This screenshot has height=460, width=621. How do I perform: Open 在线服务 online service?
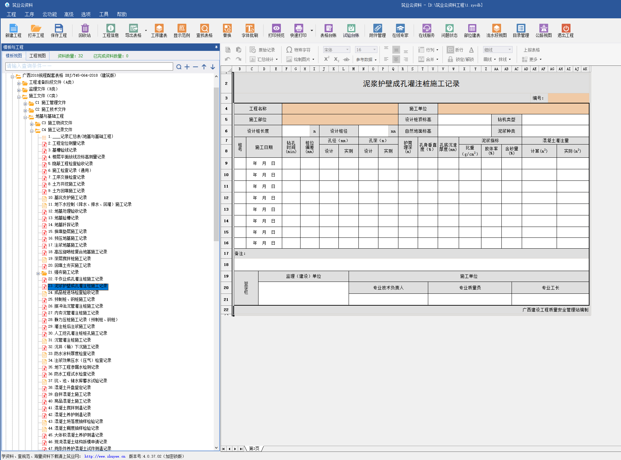tap(427, 31)
